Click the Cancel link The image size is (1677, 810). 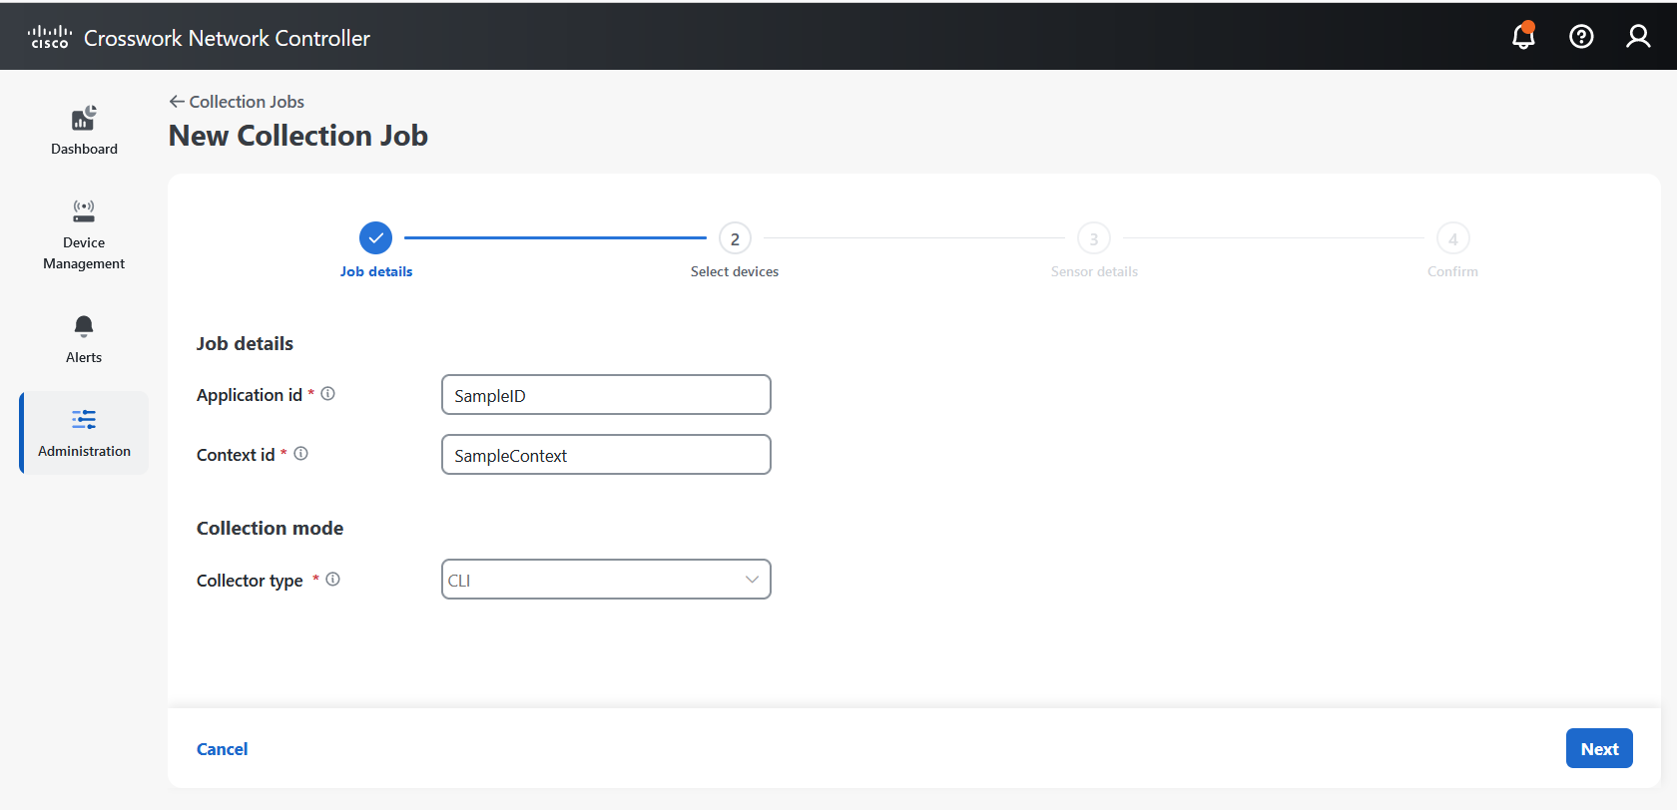(222, 749)
